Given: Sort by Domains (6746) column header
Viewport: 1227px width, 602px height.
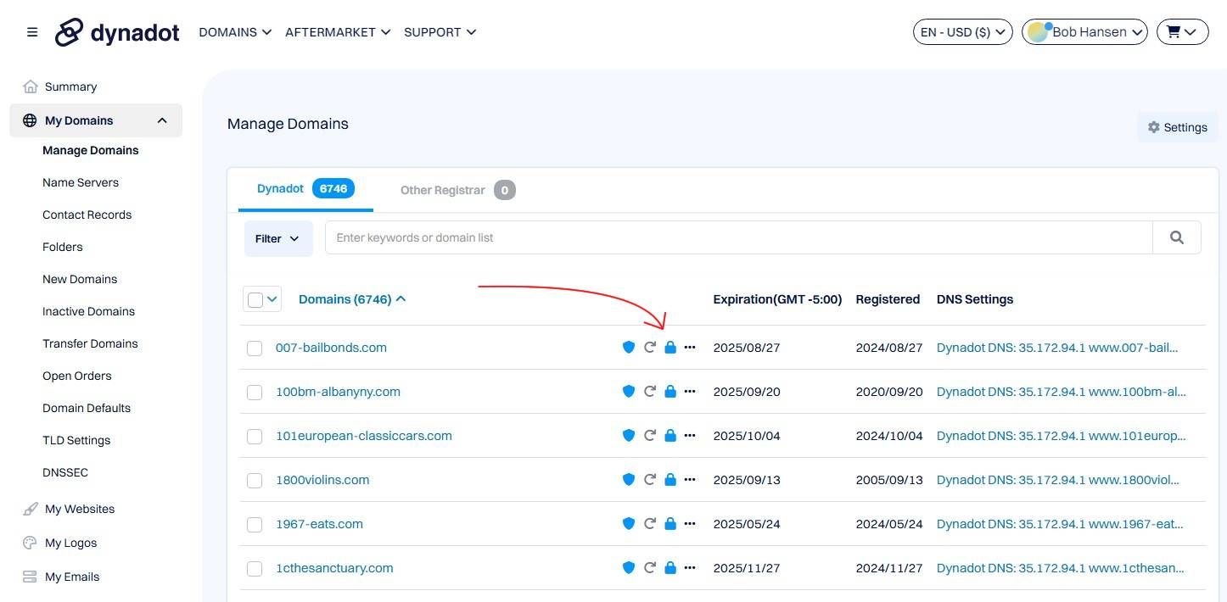Looking at the screenshot, I should tap(352, 299).
